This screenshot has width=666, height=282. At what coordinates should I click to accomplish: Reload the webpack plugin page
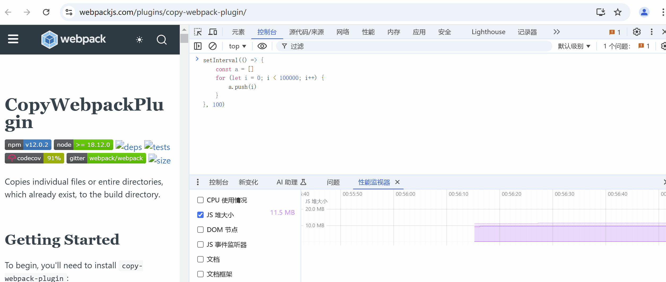[x=46, y=12]
